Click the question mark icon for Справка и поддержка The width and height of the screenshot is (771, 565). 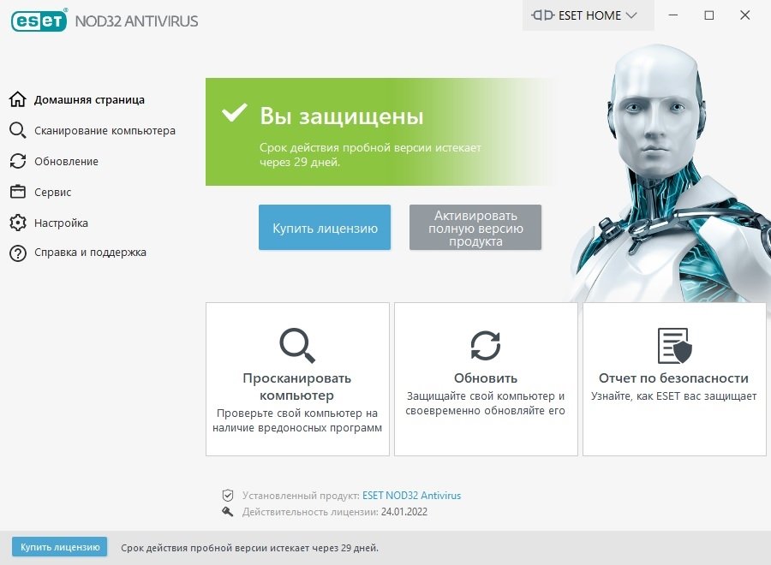click(18, 253)
